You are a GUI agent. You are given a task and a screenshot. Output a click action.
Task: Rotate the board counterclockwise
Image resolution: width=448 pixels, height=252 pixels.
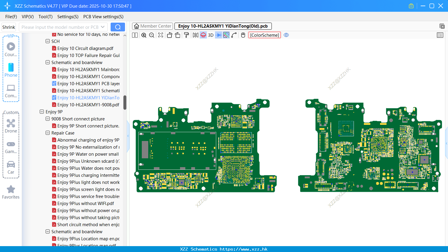pos(169,35)
